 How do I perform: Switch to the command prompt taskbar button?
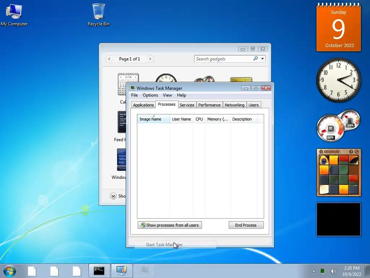[x=99, y=271]
